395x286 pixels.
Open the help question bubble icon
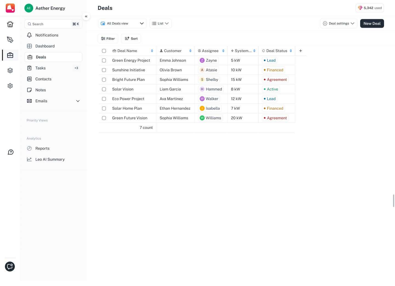(10, 152)
